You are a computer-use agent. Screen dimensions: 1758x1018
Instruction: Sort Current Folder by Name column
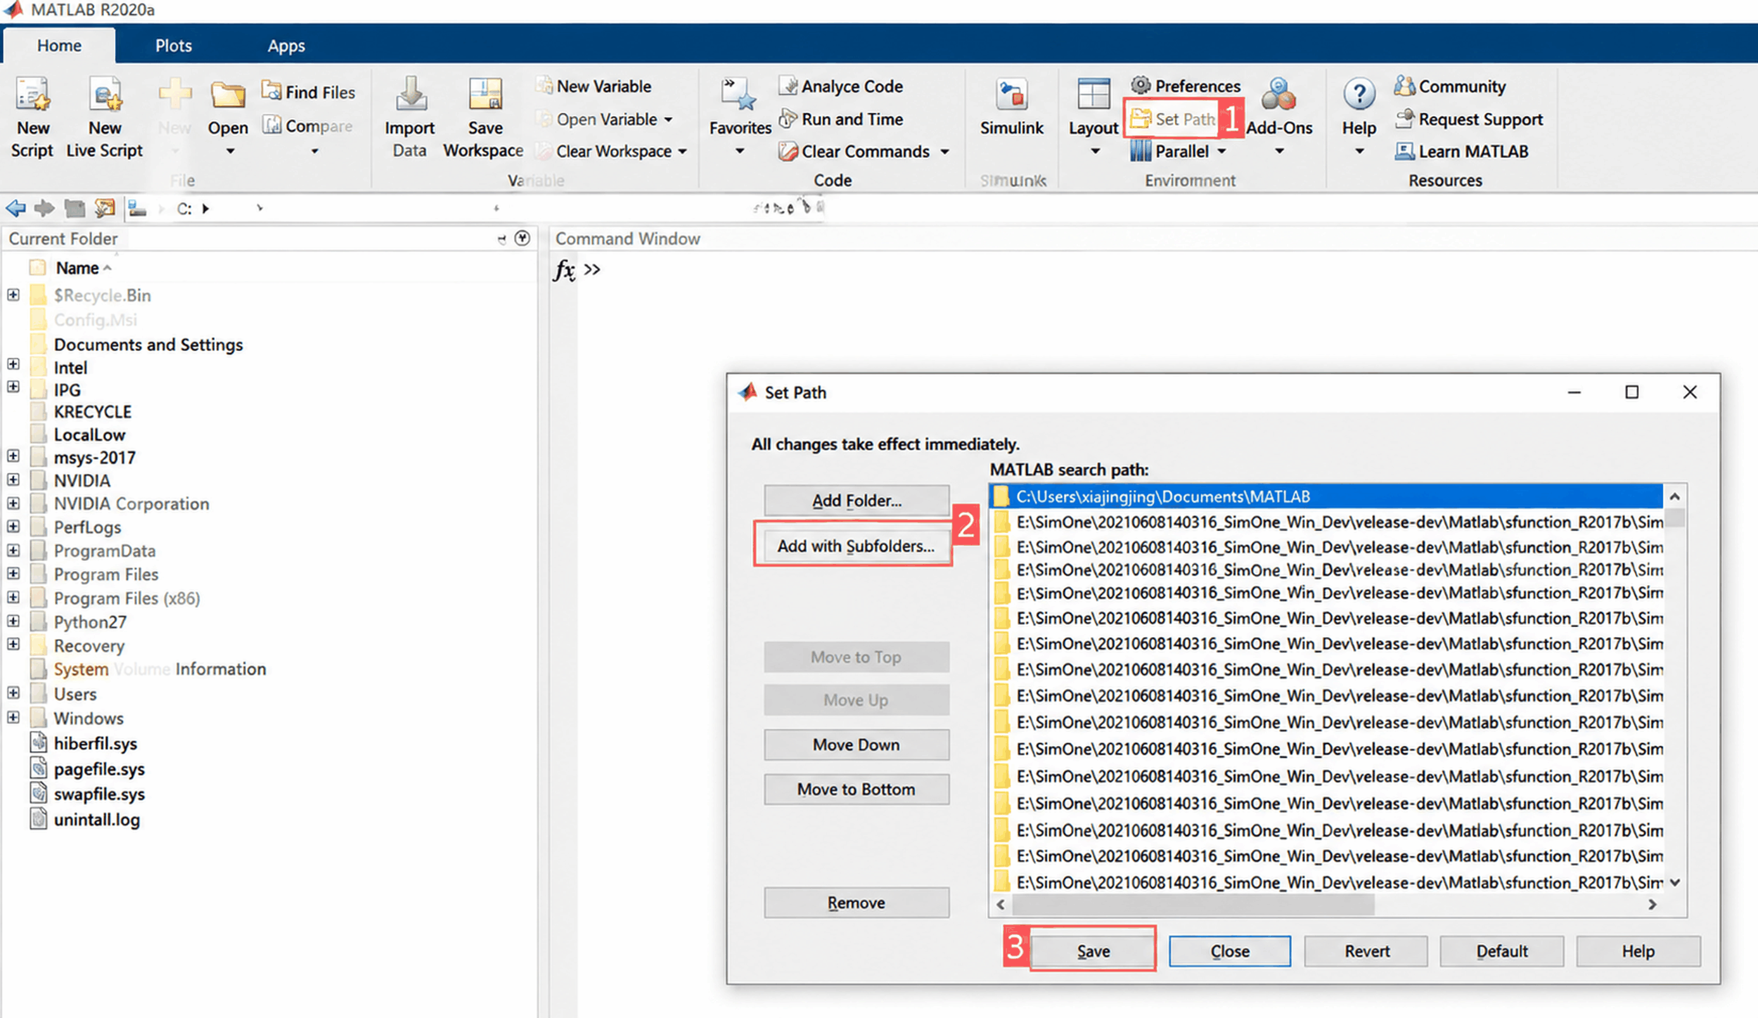click(x=77, y=268)
